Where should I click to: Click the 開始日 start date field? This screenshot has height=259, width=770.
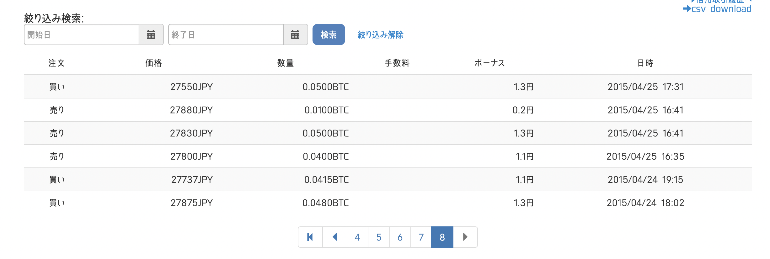82,34
